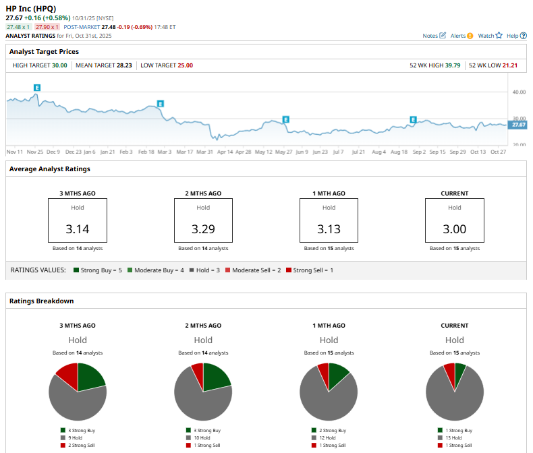
Task: Click the Strong Sell = 1 red swatch
Action: click(289, 270)
